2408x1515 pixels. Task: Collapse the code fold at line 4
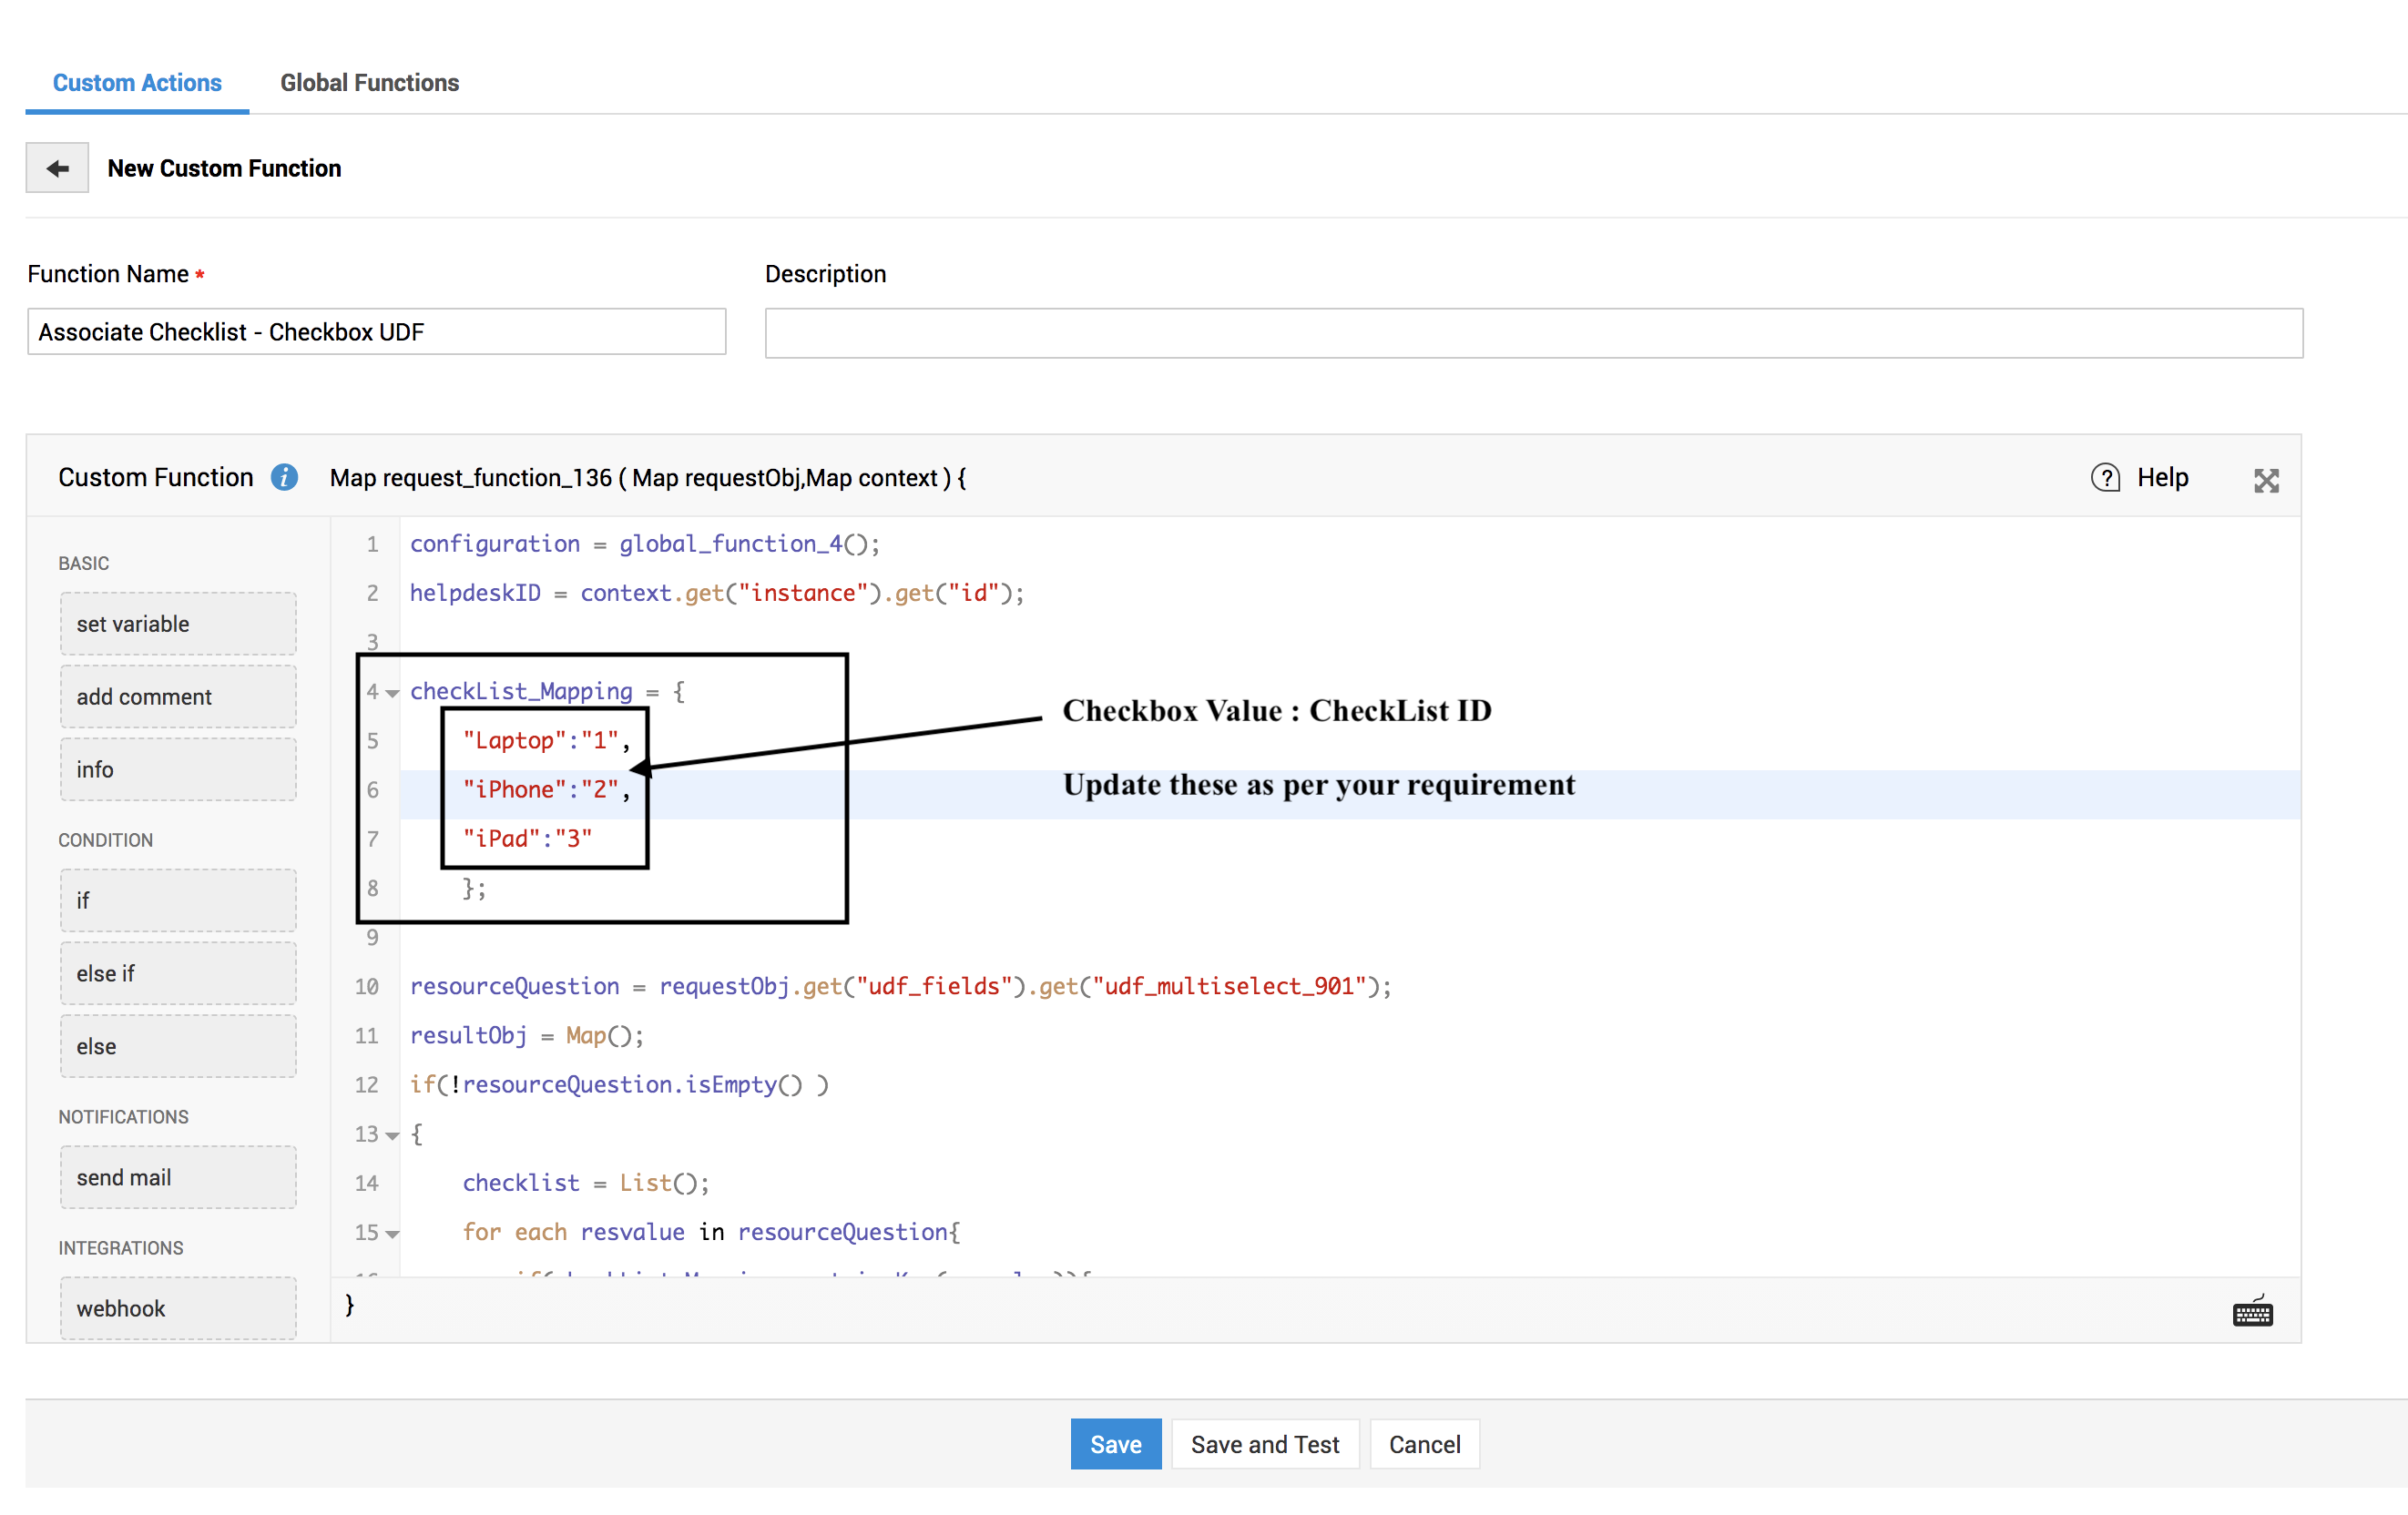coord(392,693)
